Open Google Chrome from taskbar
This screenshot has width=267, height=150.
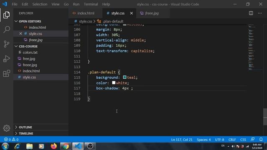click(65, 146)
